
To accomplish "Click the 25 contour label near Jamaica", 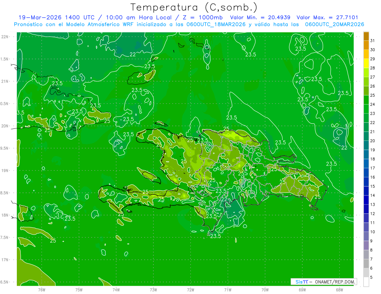I will [x=53, y=240].
